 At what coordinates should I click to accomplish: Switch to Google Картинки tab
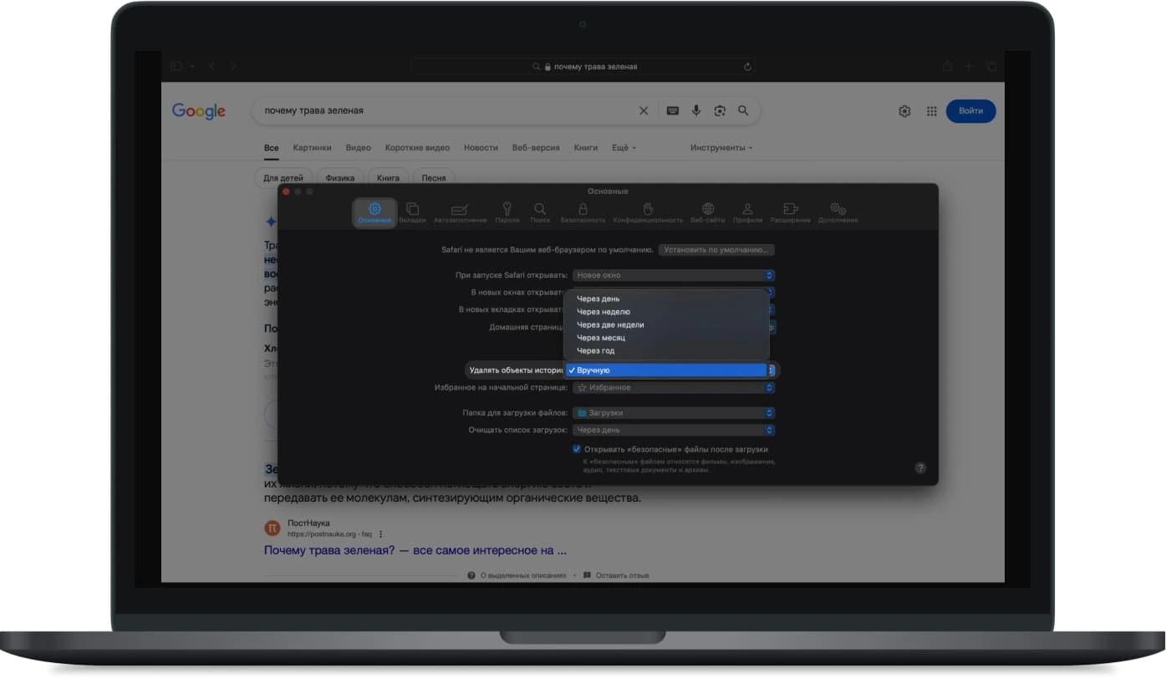[x=312, y=148]
